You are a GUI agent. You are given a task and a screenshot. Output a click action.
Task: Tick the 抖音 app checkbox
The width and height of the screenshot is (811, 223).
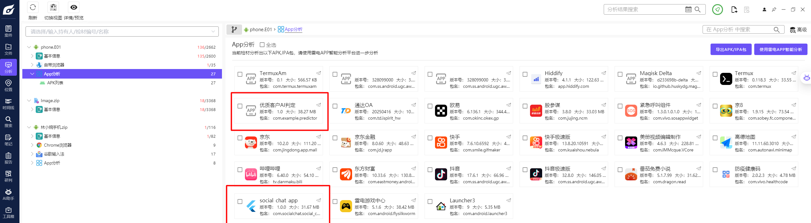(x=430, y=170)
